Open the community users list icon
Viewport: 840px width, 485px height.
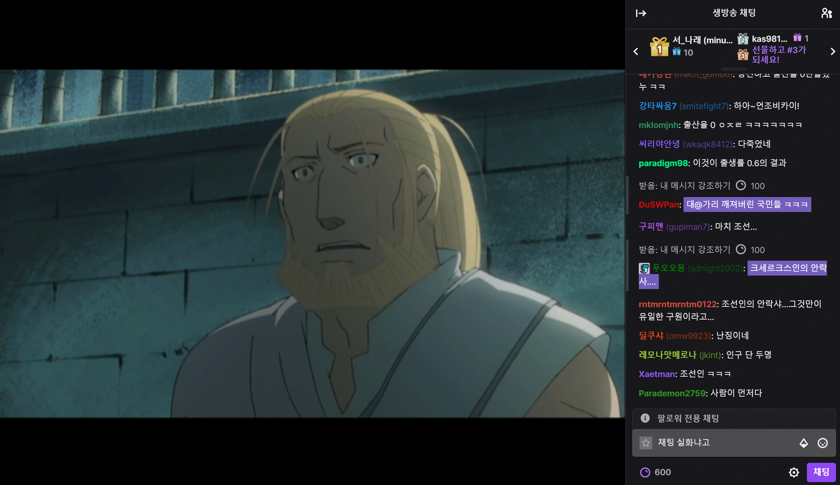pyautogui.click(x=826, y=13)
